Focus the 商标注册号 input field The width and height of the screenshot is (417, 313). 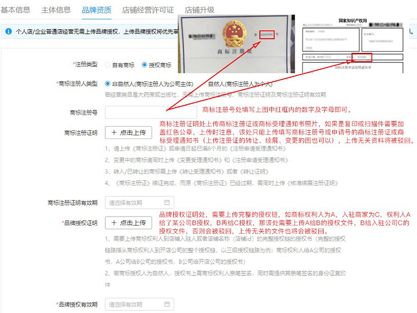151,112
